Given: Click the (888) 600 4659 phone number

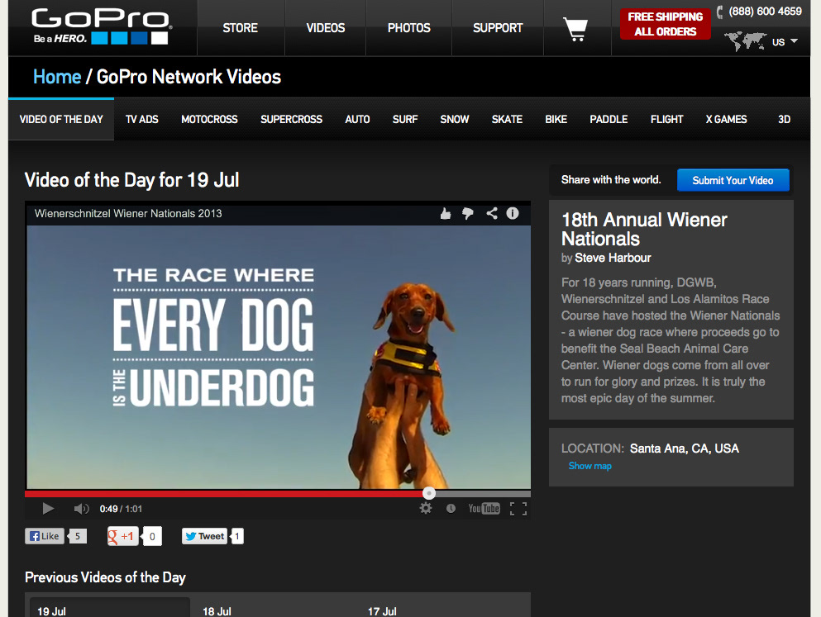Looking at the screenshot, I should pyautogui.click(x=765, y=12).
